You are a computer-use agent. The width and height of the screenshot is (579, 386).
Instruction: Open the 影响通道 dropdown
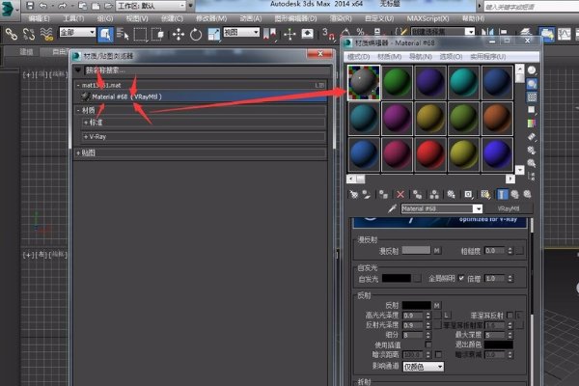pos(424,367)
